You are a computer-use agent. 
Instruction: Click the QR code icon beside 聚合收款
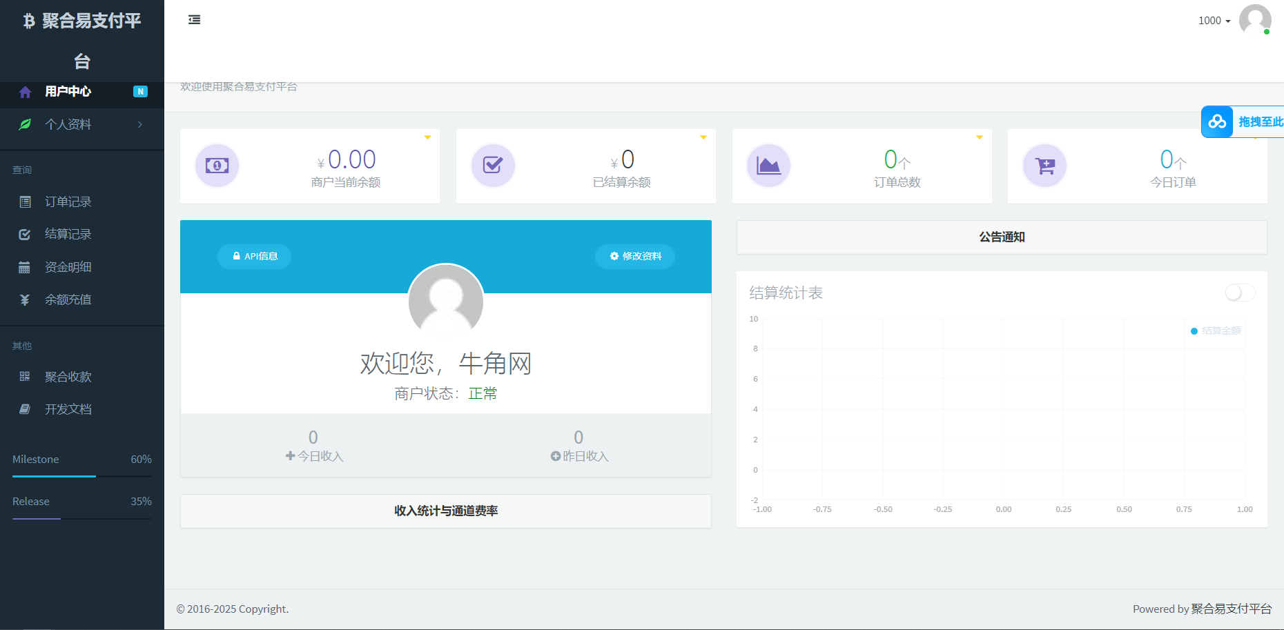[25, 377]
